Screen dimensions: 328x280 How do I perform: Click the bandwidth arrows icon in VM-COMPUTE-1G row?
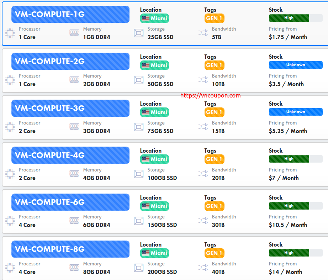pos(203,33)
